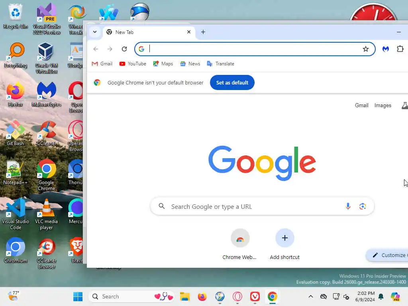Open Opera from the taskbar
Image resolution: width=408 pixels, height=306 pixels.
pyautogui.click(x=237, y=296)
